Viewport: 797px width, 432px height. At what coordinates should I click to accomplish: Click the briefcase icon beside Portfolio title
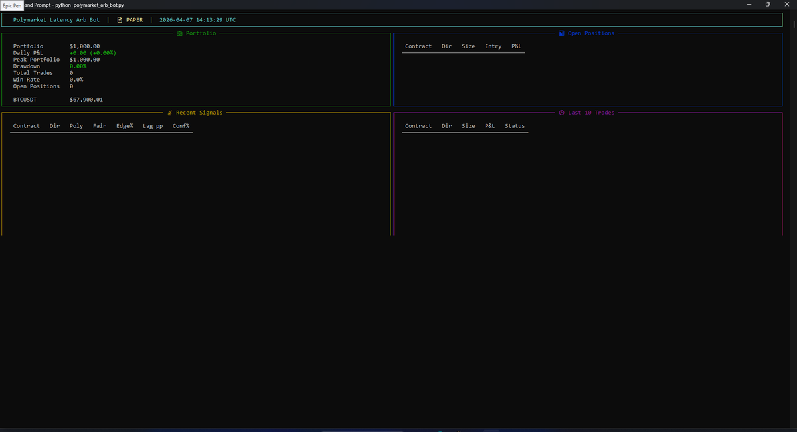[x=179, y=33]
